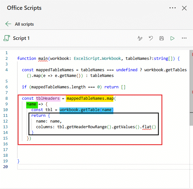Screen dimensions: 193x189
Task: Click 'undefined' keyword on line 4
Action: click(x=127, y=70)
